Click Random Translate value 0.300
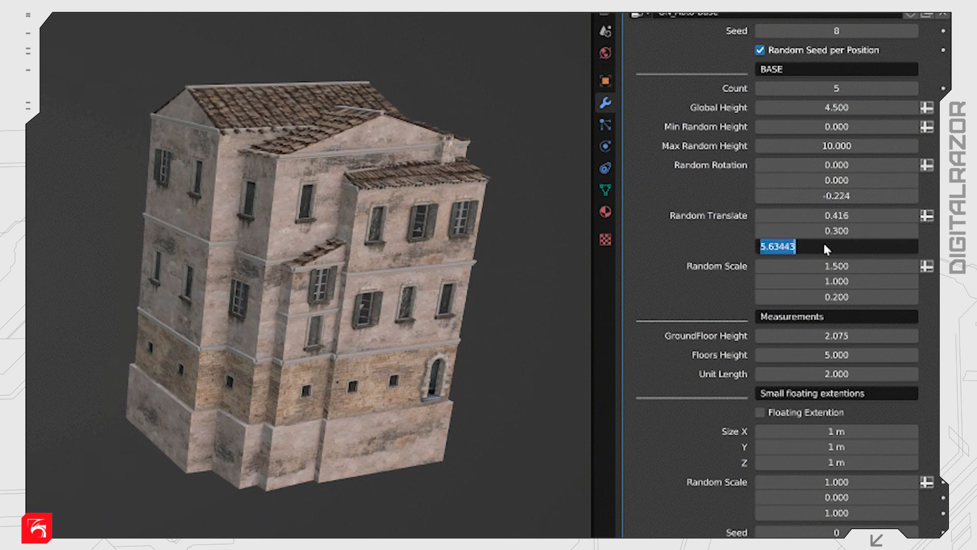 [x=836, y=231]
